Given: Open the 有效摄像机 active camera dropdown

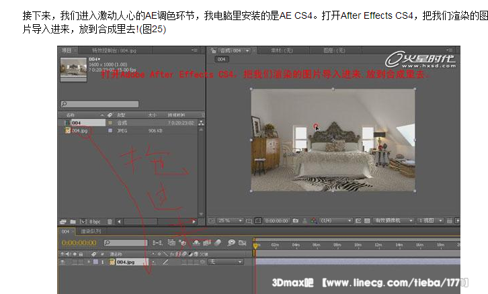Looking at the screenshot, I should (x=393, y=221).
